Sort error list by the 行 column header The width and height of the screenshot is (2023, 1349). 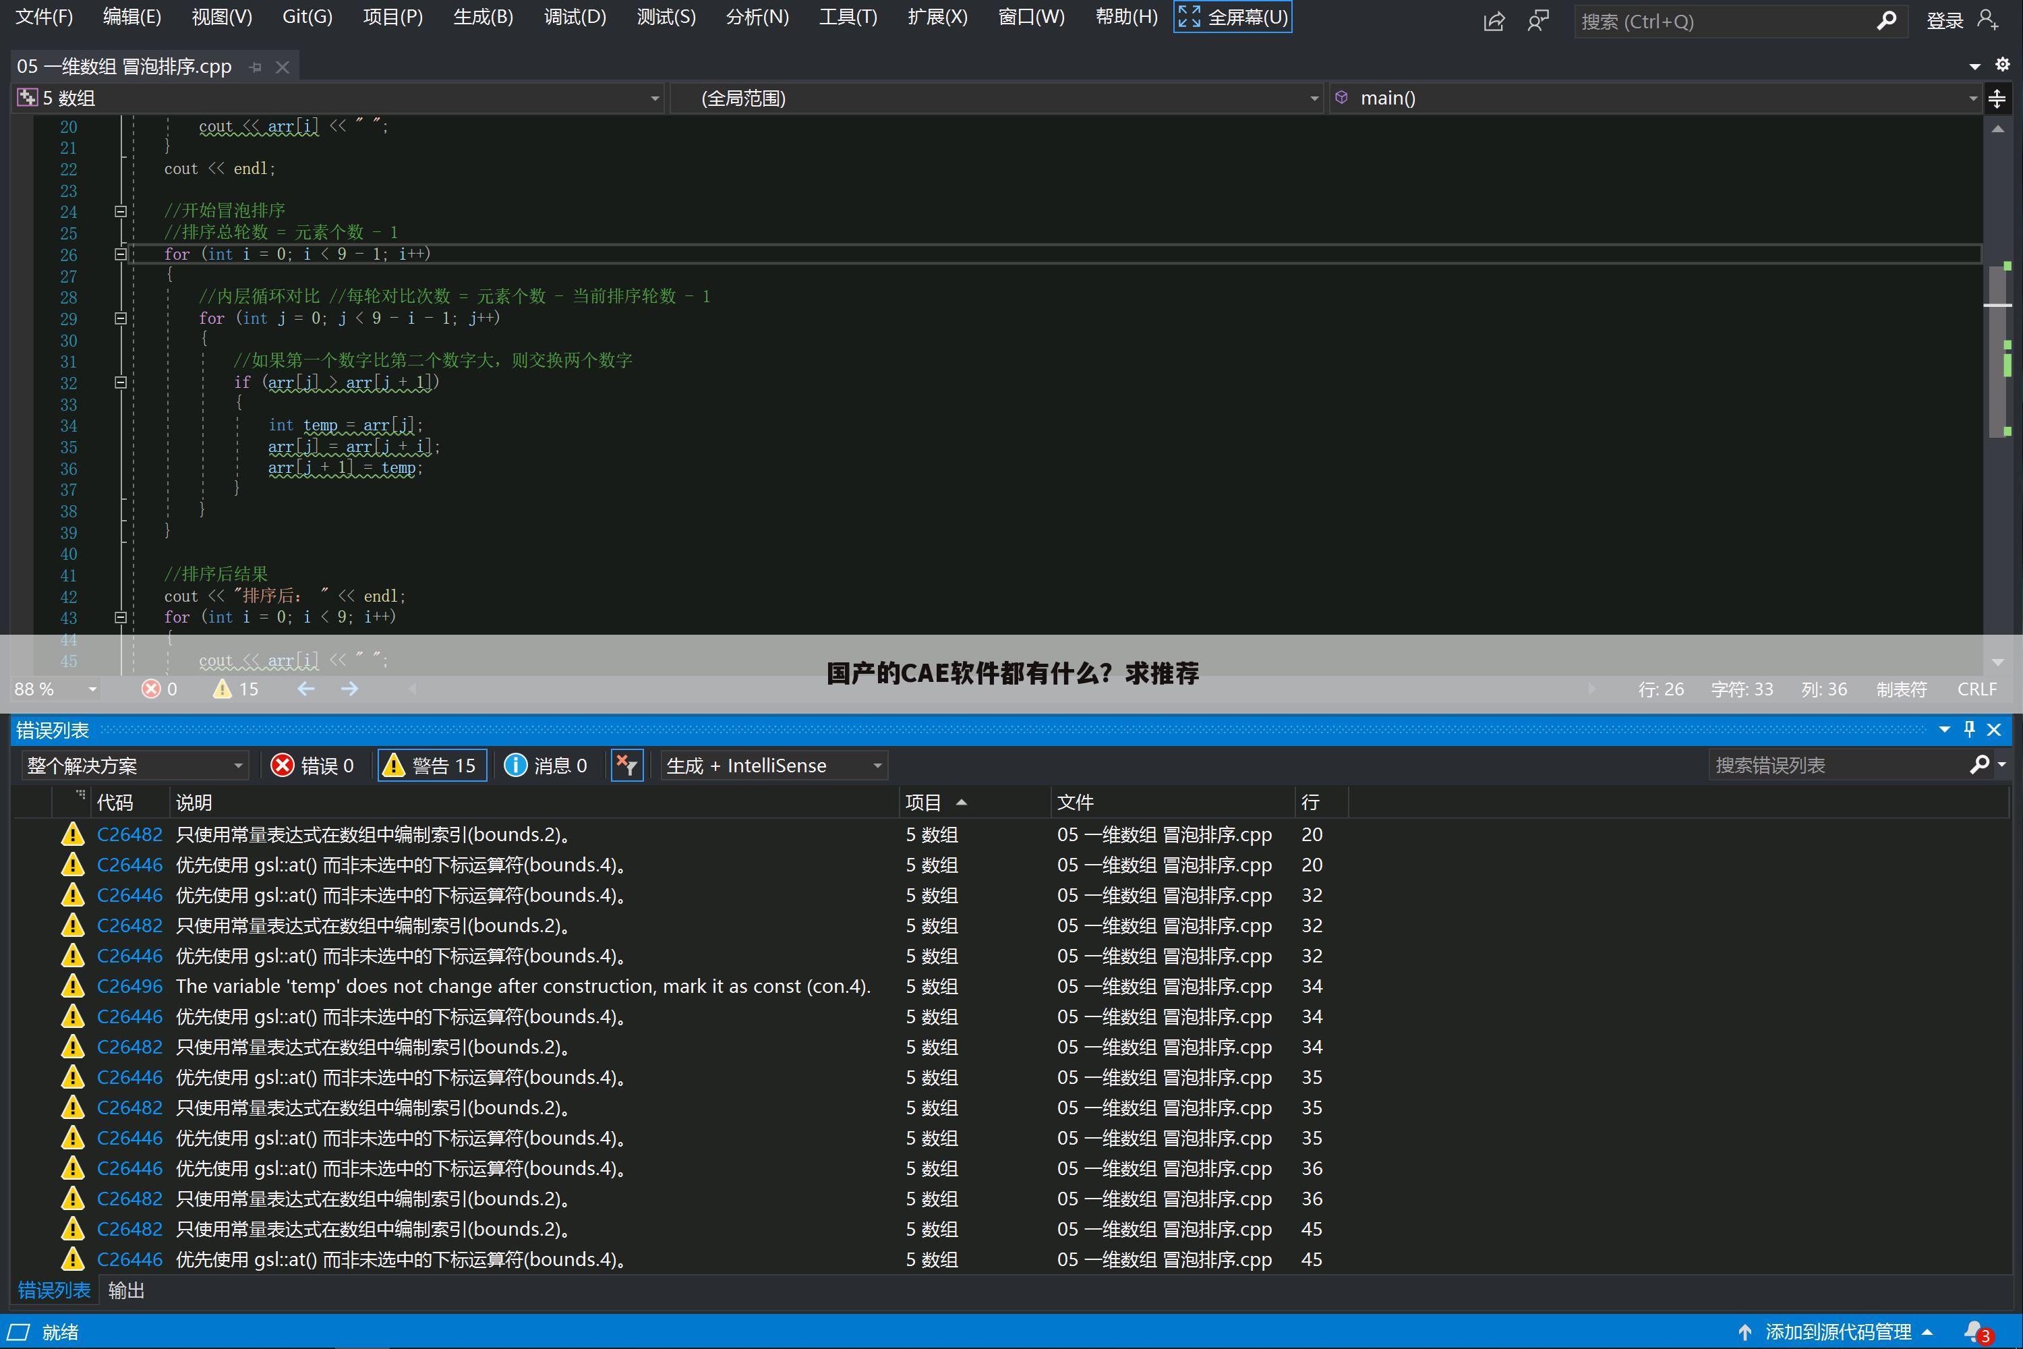(x=1322, y=803)
